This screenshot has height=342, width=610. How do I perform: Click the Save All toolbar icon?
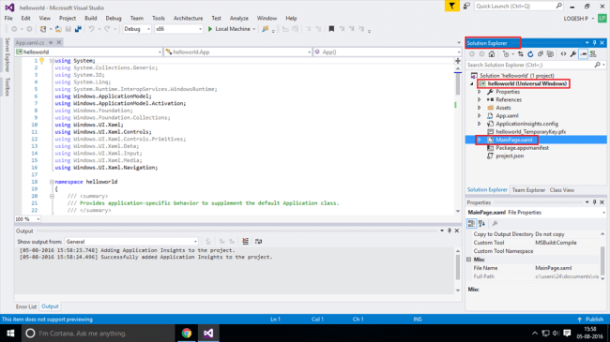[78, 29]
